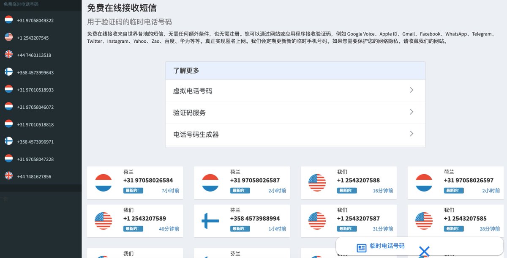
Task: Click the US flag beside +1 2543207545
Action: (8, 37)
